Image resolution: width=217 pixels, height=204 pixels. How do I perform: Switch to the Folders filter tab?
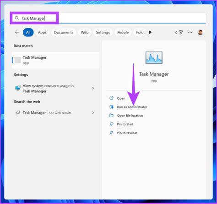pyautogui.click(x=140, y=32)
